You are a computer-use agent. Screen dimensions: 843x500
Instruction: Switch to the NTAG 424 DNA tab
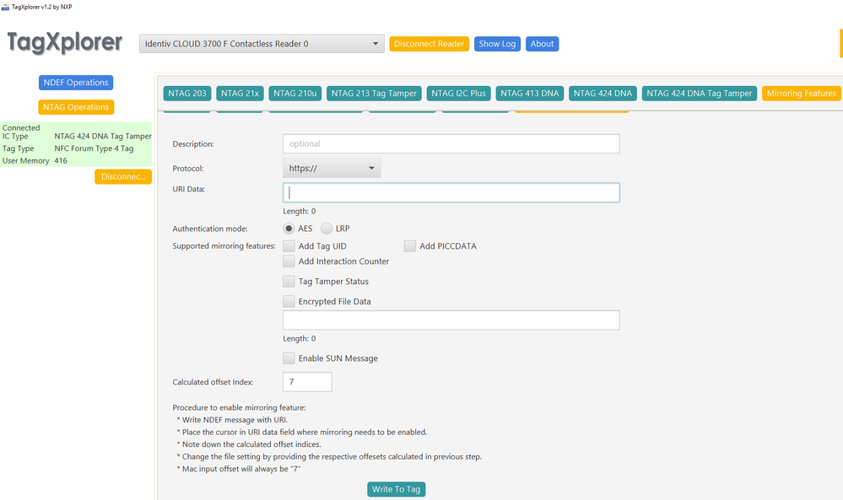[x=603, y=94]
